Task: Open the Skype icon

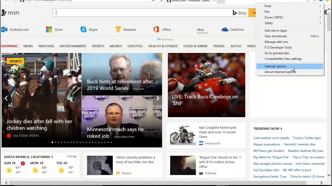Action: point(83,29)
